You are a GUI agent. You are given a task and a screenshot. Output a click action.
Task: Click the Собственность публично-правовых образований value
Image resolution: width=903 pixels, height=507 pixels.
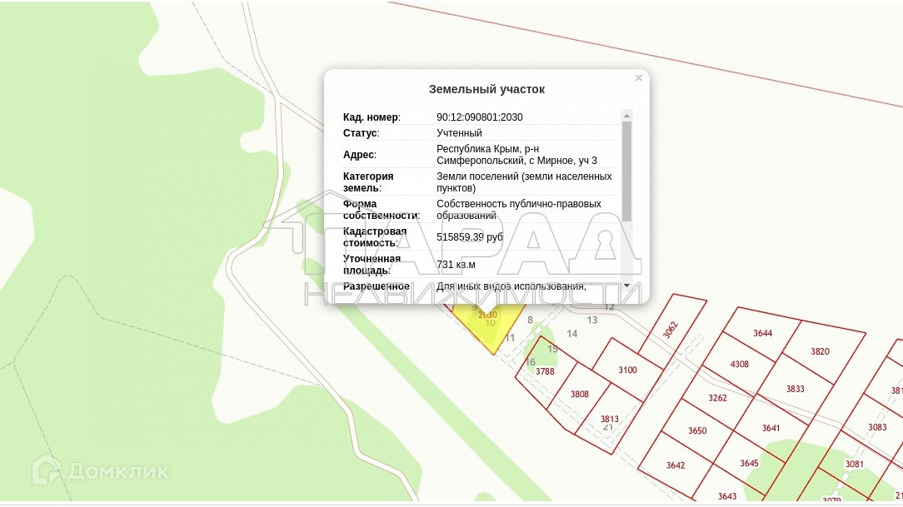(519, 210)
